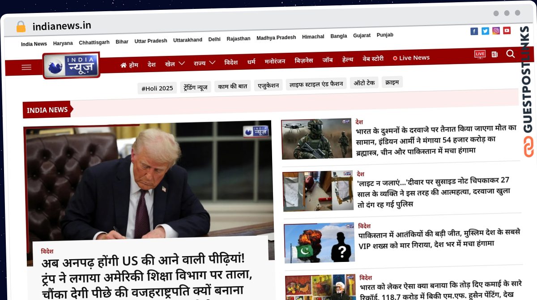
Task: Open Rajasthan regional link
Action: click(239, 39)
